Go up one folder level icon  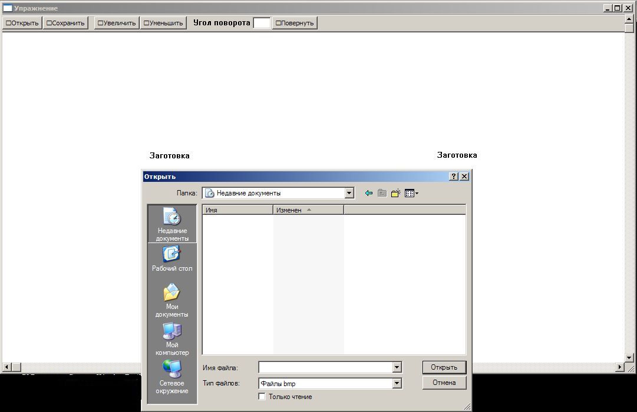382,193
